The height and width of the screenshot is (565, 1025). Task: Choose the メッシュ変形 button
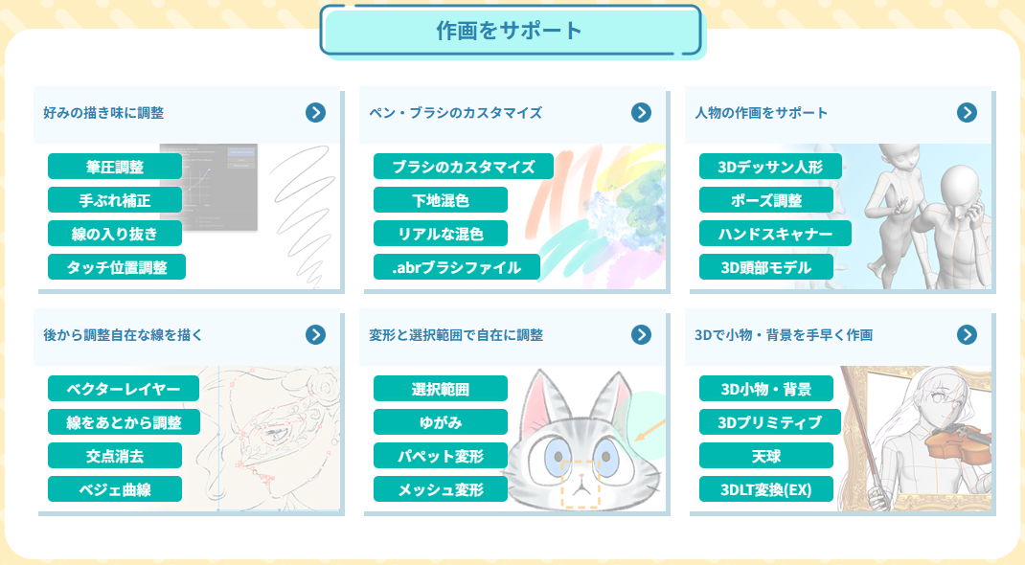click(441, 488)
